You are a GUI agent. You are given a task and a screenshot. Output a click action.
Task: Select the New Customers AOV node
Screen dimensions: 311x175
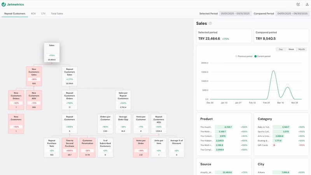(34, 100)
